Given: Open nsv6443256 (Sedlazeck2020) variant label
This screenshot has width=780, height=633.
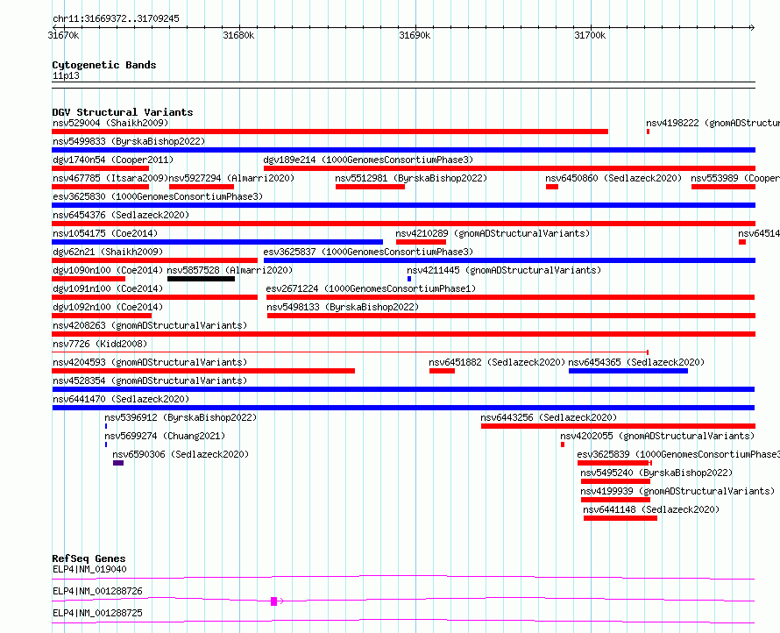Looking at the screenshot, I should coord(549,417).
